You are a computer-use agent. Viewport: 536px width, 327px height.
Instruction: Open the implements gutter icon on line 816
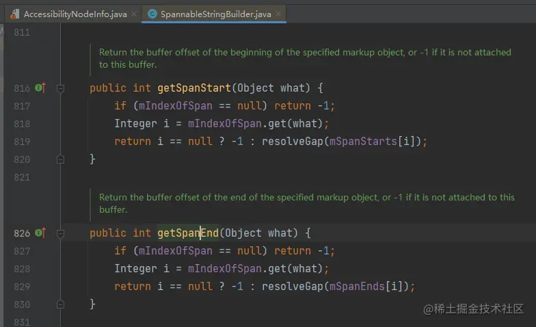pyautogui.click(x=40, y=88)
